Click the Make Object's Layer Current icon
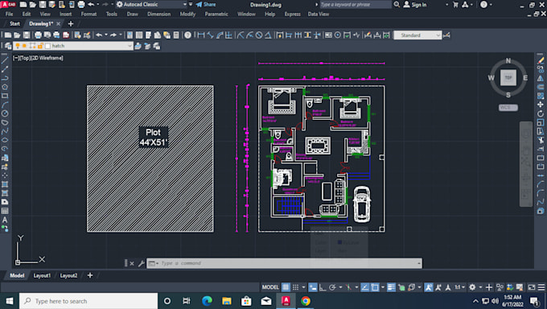The width and height of the screenshot is (547, 309). click(x=138, y=46)
